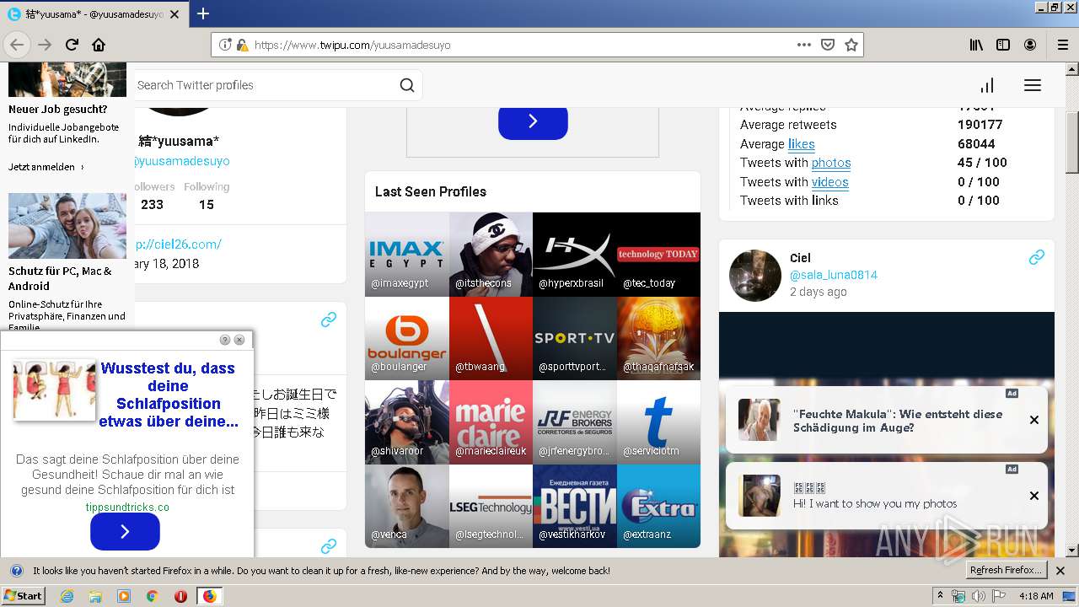Select the yuusama browser tab

(93, 13)
